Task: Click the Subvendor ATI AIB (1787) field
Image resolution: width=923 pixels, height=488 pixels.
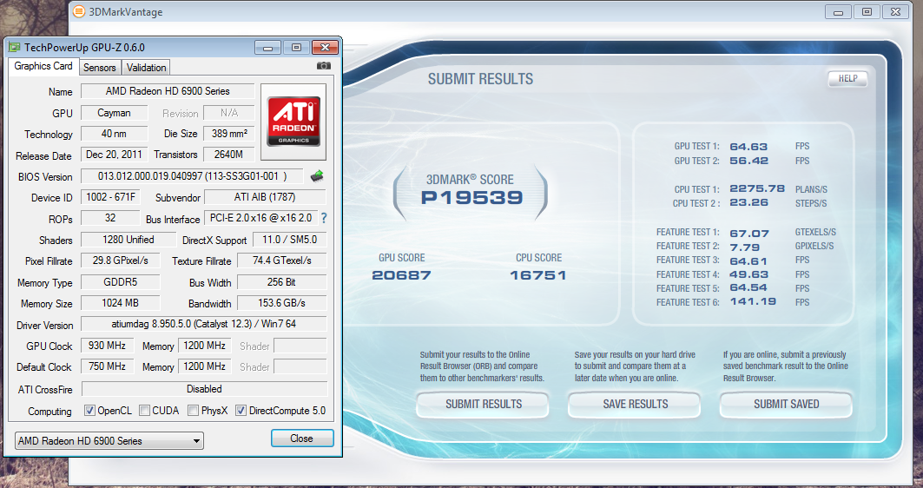Action: (x=265, y=197)
